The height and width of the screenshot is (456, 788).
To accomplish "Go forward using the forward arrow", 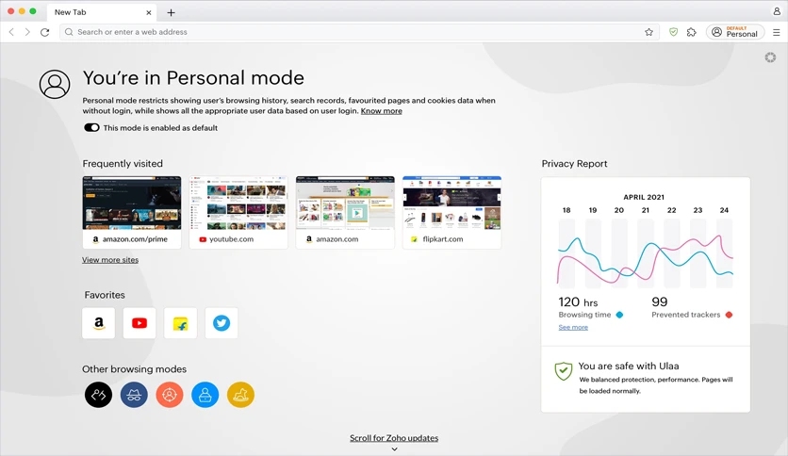I will tap(27, 32).
